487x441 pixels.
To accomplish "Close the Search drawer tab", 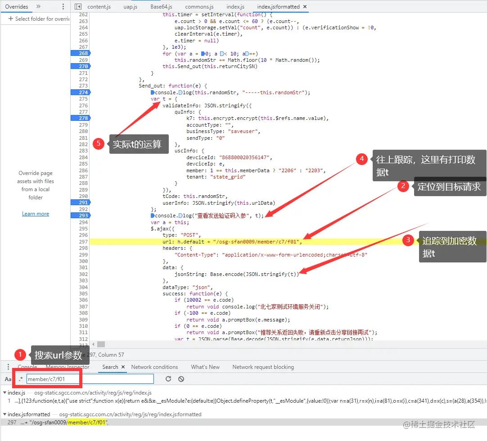I will point(123,367).
